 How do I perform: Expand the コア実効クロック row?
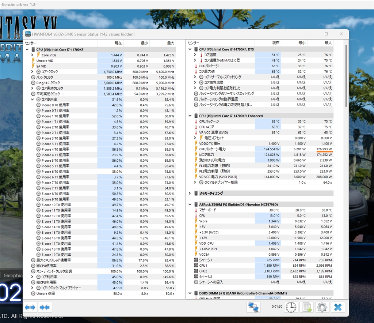click(x=32, y=89)
